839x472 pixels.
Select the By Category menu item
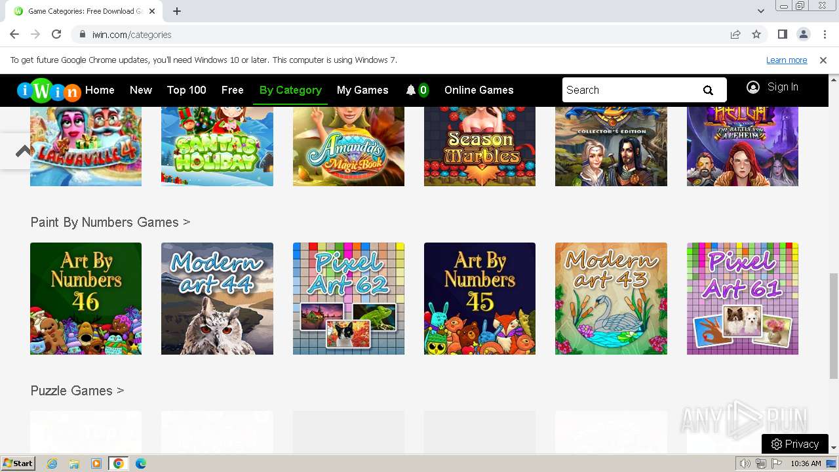pyautogui.click(x=290, y=90)
